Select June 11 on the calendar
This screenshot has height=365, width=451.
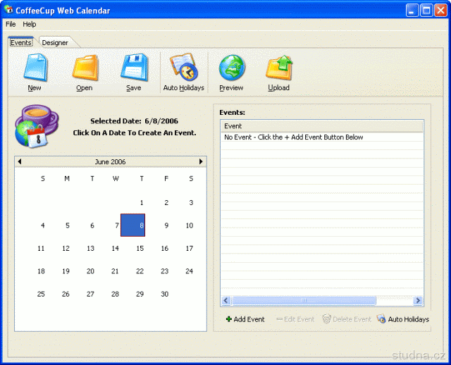[x=41, y=249]
